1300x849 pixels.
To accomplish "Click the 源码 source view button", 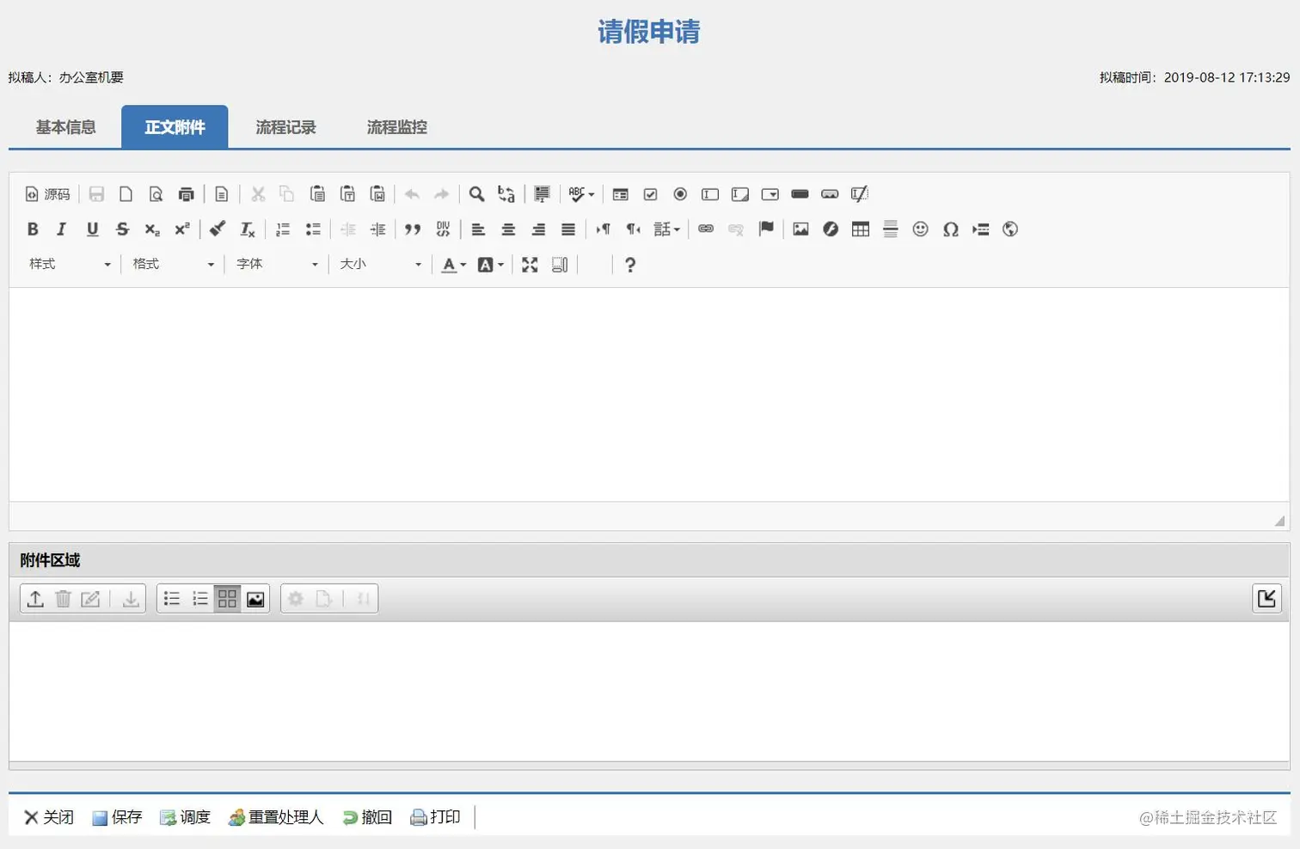I will (x=48, y=194).
